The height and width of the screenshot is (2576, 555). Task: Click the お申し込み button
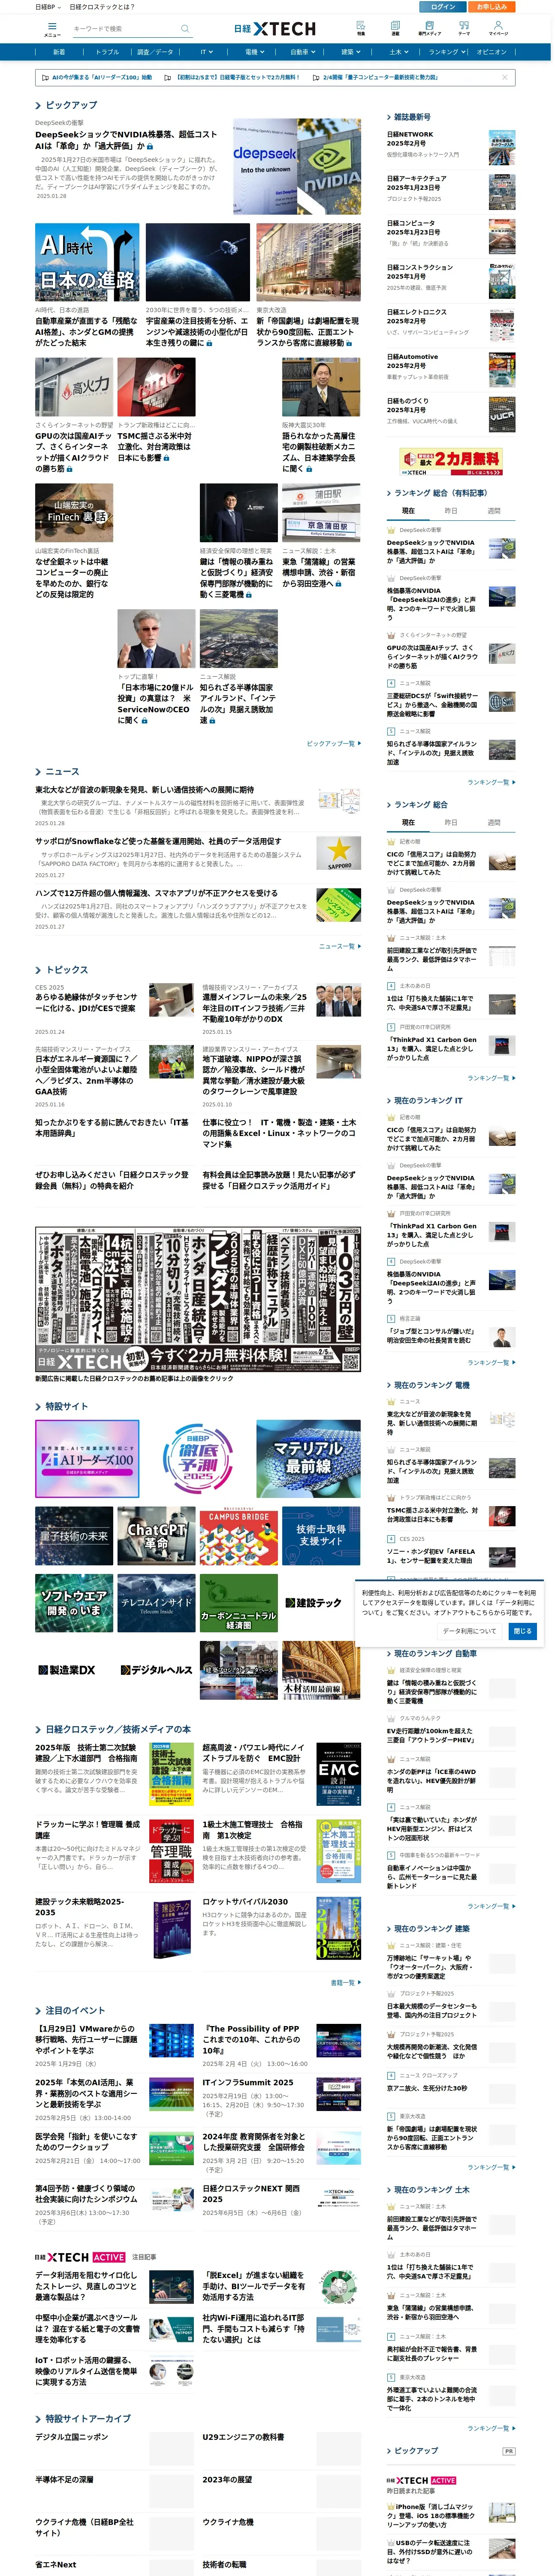[491, 6]
